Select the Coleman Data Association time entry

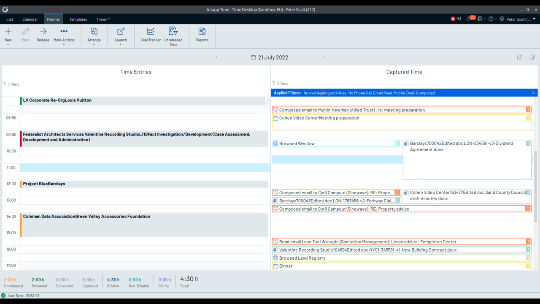point(144,225)
